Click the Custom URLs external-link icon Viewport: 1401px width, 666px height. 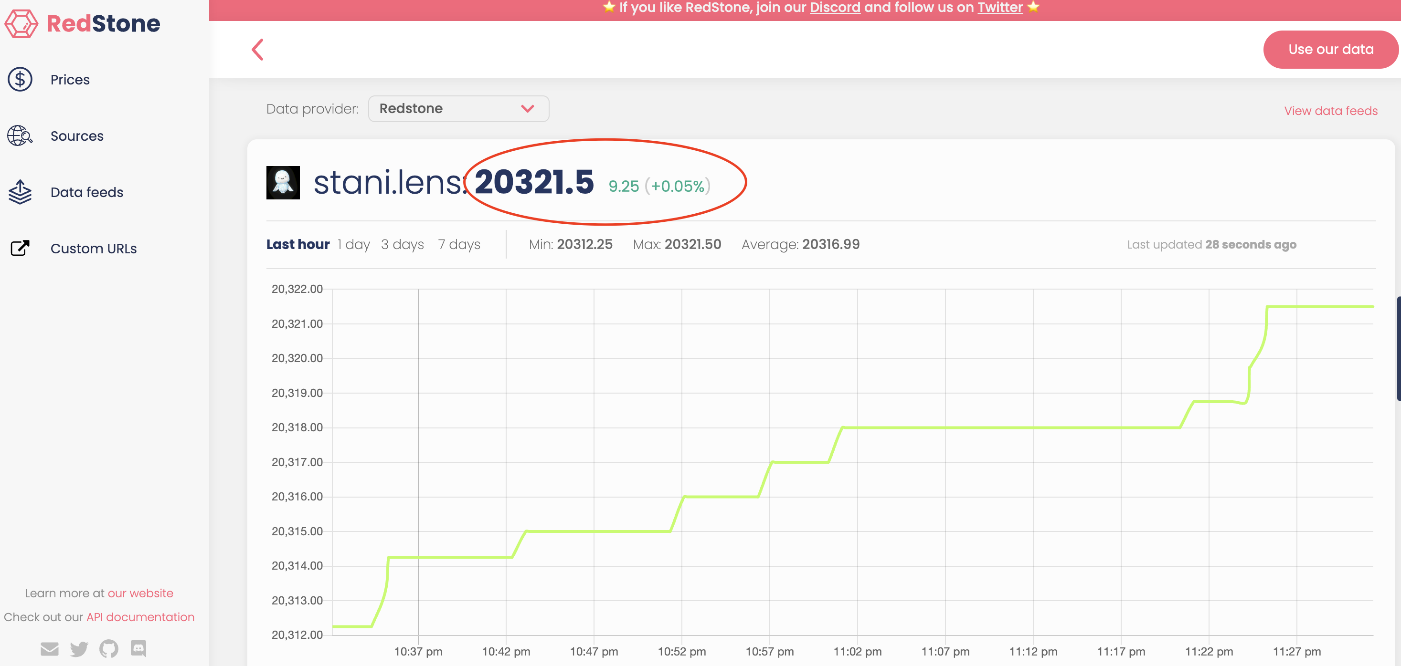20,248
